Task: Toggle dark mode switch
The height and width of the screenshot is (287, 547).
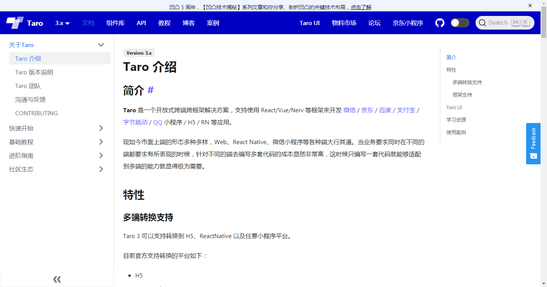Action: pyautogui.click(x=460, y=23)
